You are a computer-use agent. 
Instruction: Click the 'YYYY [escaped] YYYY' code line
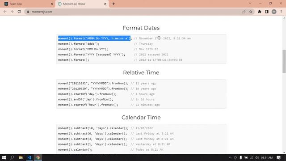pyautogui.click(x=92, y=55)
